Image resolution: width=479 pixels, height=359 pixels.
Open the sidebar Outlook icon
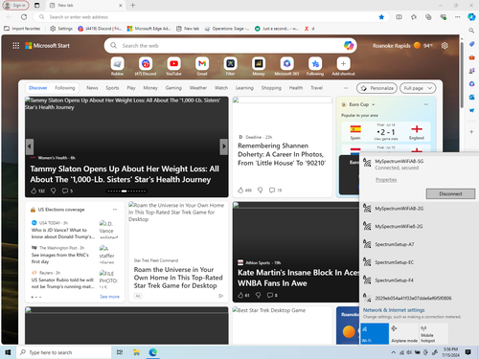471,97
